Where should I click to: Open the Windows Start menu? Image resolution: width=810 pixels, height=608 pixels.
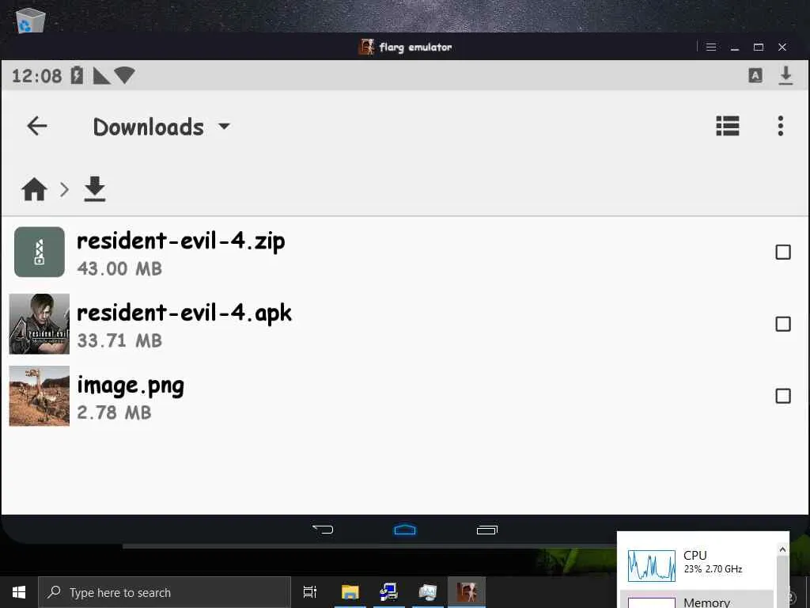(x=19, y=592)
